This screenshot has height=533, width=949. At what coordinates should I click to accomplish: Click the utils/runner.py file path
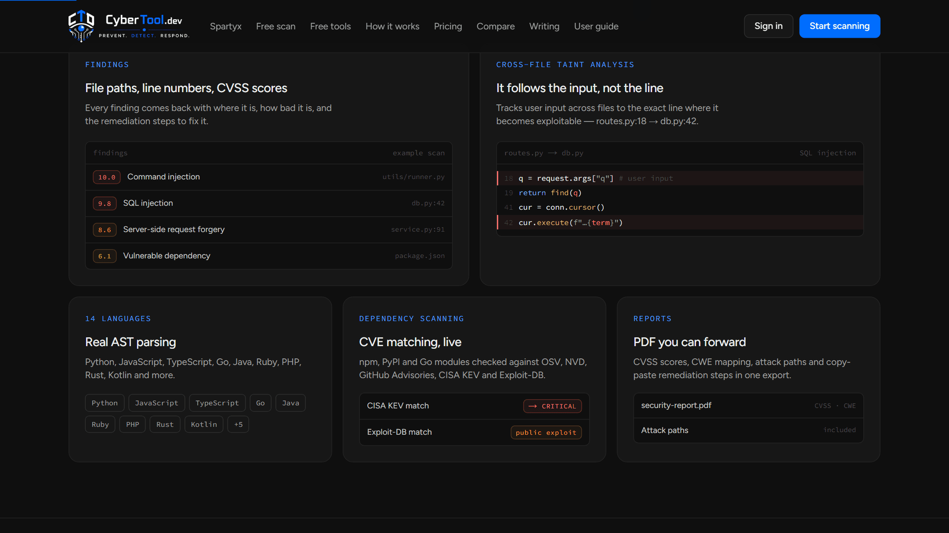pyautogui.click(x=413, y=177)
